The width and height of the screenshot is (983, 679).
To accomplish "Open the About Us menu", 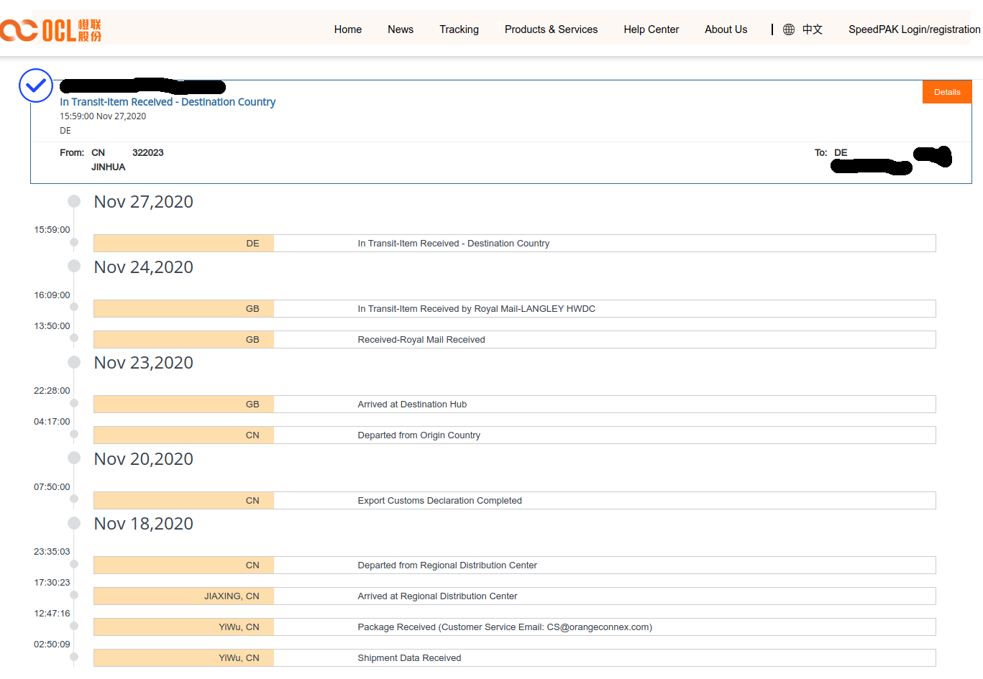I will pos(726,29).
